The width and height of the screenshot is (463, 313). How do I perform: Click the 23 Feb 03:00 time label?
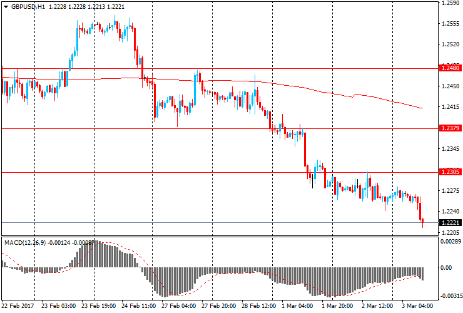[x=58, y=305]
